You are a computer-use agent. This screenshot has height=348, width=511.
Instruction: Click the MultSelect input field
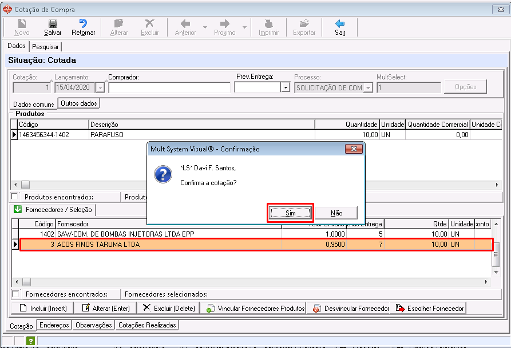[x=409, y=87]
